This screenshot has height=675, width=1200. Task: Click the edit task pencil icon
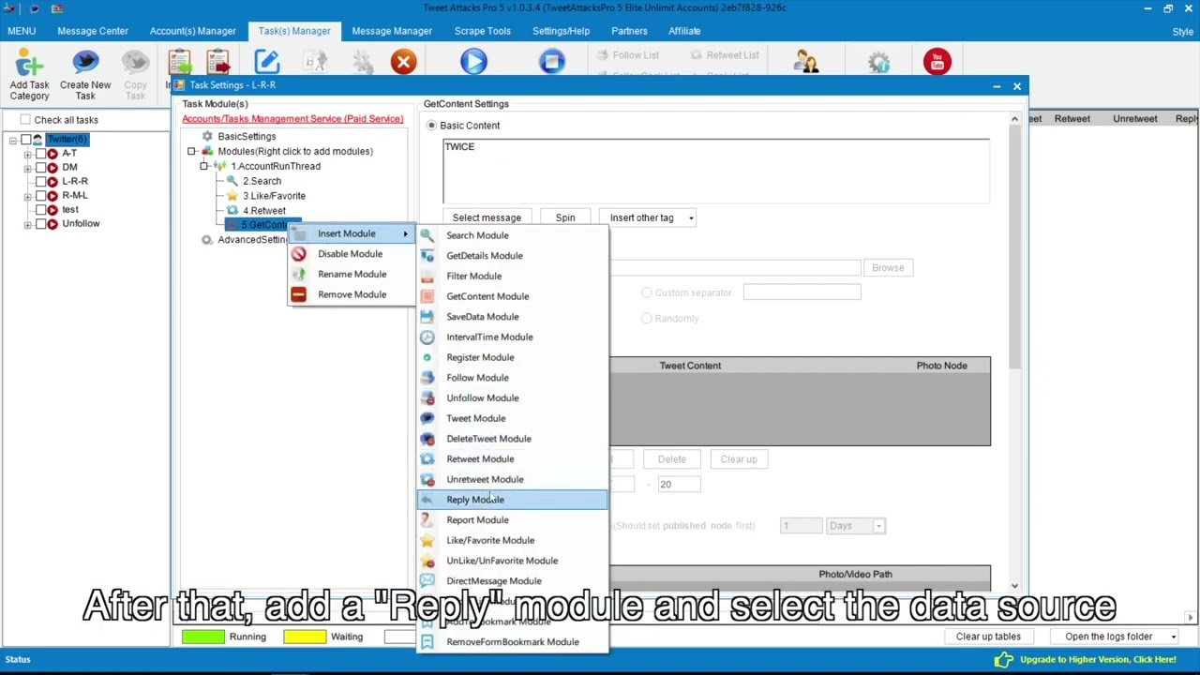pos(267,63)
